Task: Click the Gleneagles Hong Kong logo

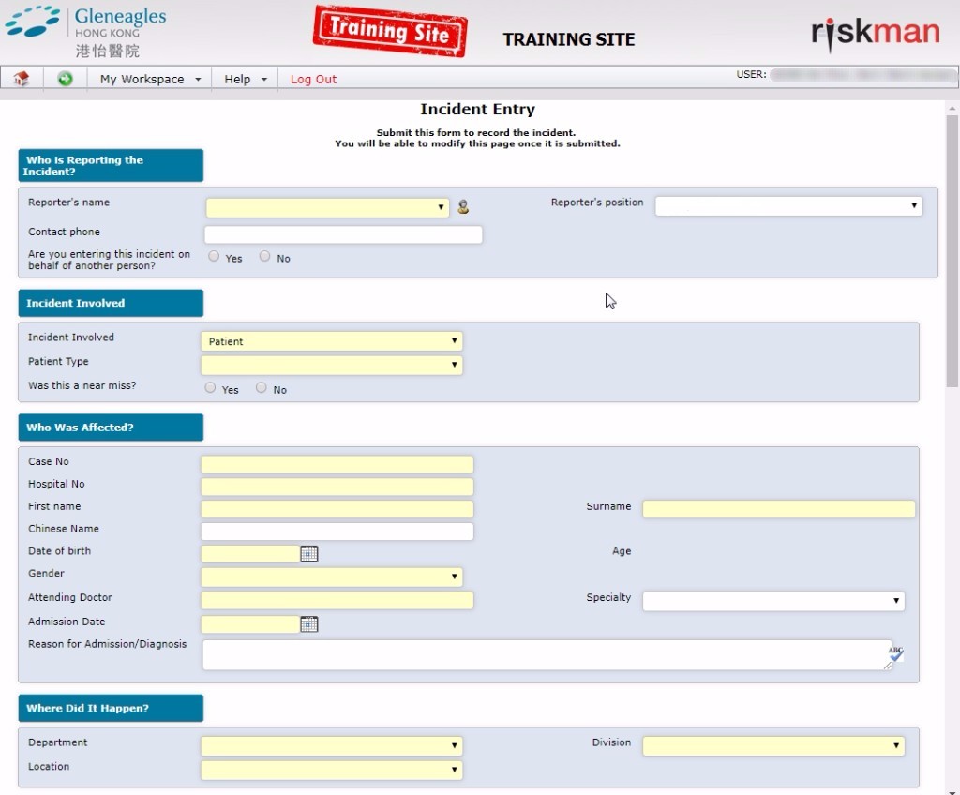Action: (86, 30)
